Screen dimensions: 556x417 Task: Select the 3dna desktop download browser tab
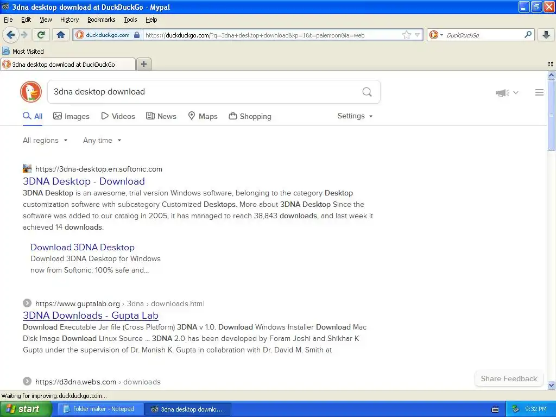[x=68, y=64]
